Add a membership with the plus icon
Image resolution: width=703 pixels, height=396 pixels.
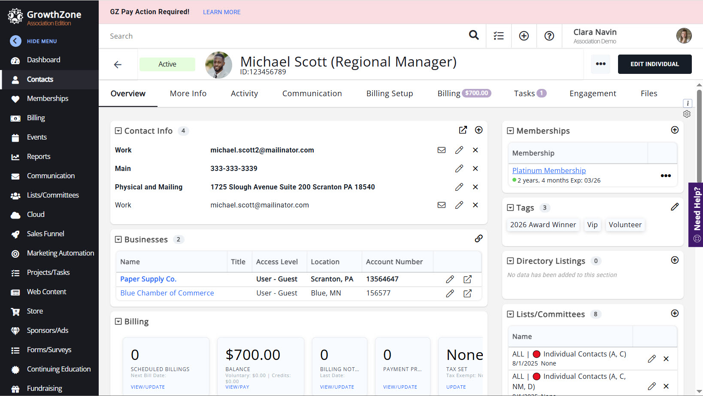coord(675,130)
